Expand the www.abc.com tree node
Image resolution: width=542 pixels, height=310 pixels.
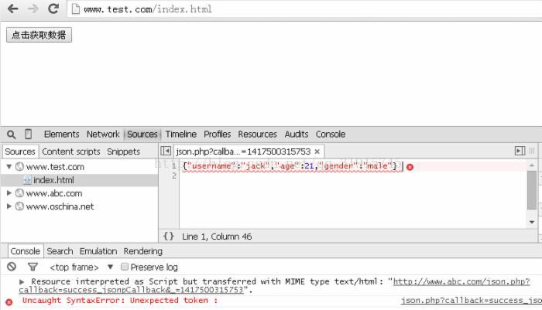click(9, 193)
